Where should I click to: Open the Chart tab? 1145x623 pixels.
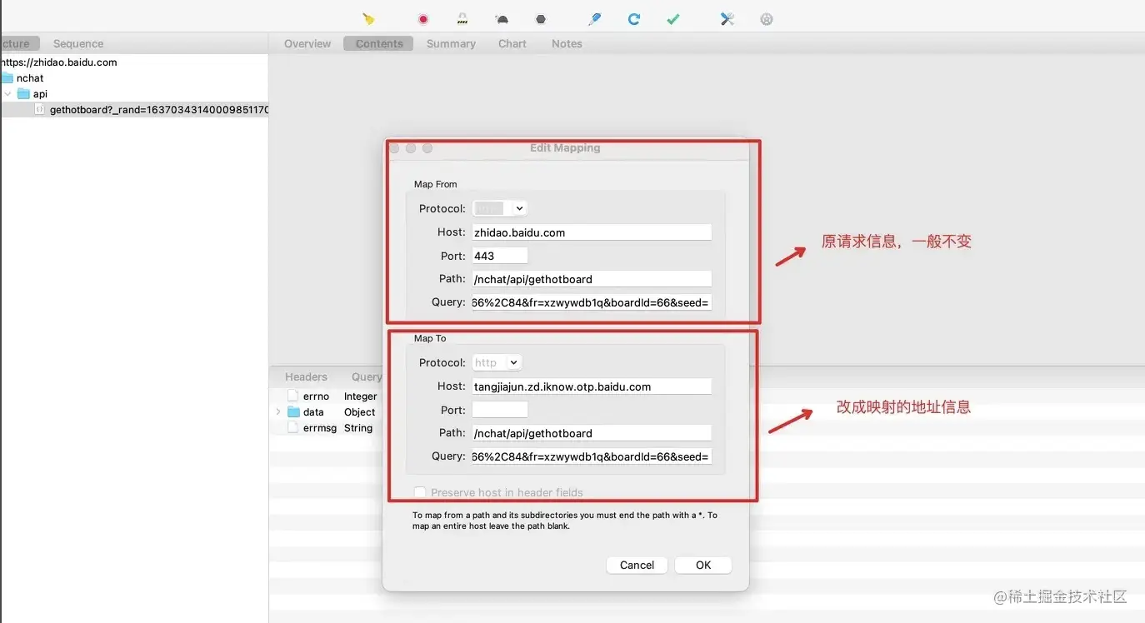(512, 43)
